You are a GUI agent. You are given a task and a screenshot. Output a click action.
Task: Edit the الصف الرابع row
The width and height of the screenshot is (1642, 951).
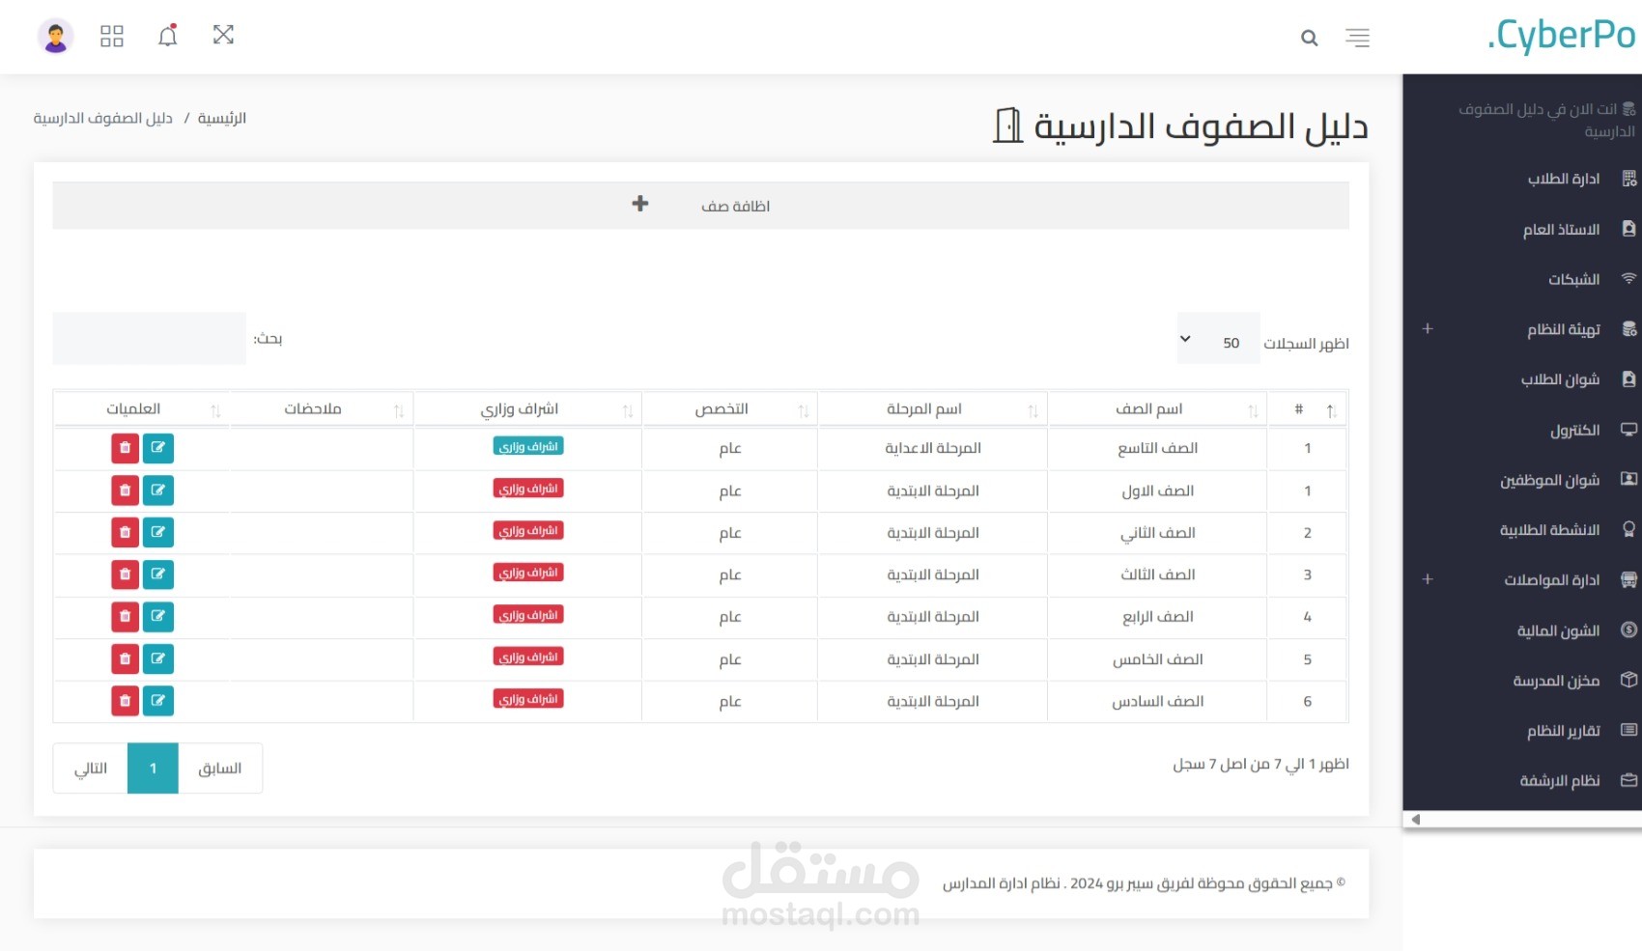point(158,616)
